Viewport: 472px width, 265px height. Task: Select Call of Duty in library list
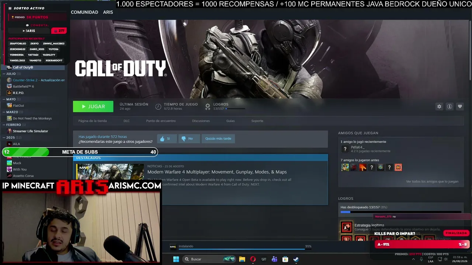[x=33, y=67]
